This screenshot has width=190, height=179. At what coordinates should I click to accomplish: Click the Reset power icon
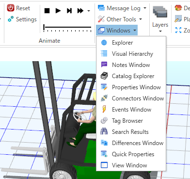point(11,8)
